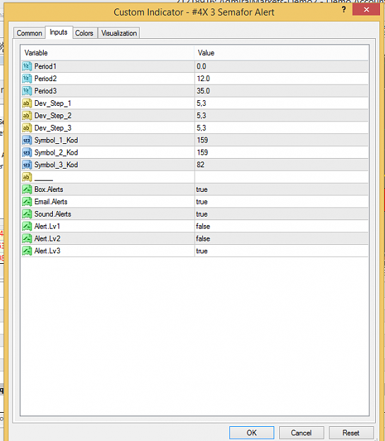Viewport: 385px width, 441px height.
Task: Select the Dev_Step_2 value 5,3
Action: 201,116
